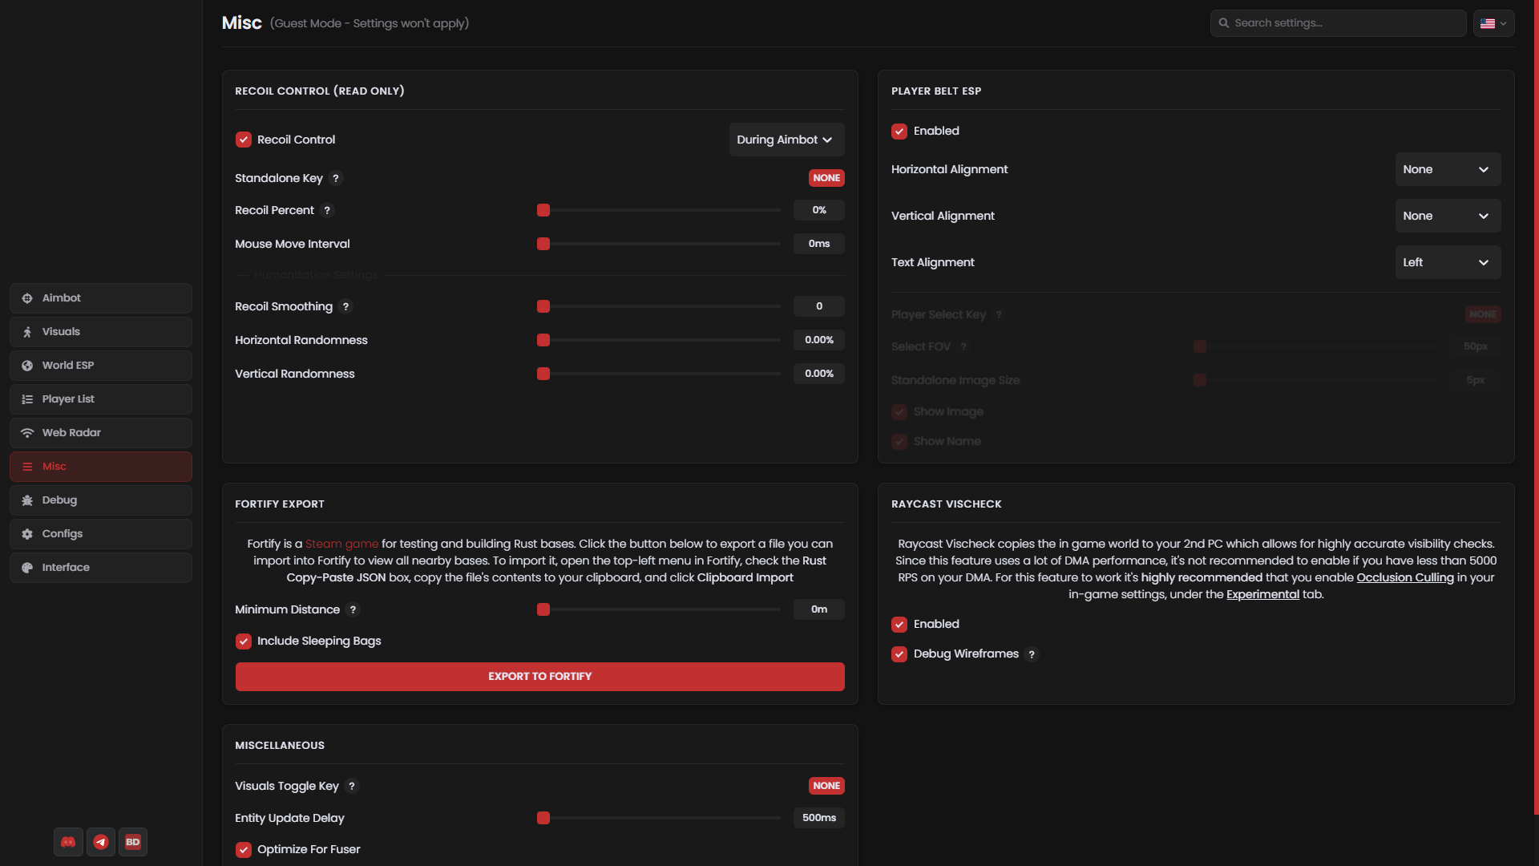Toggle Include Sleeping Bags checkbox

point(244,641)
